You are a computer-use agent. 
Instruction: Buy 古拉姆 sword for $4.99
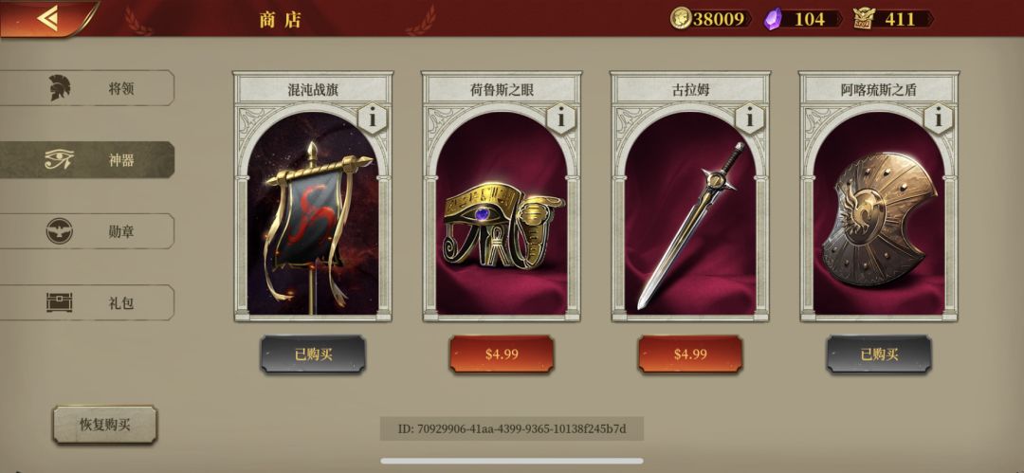tap(690, 355)
